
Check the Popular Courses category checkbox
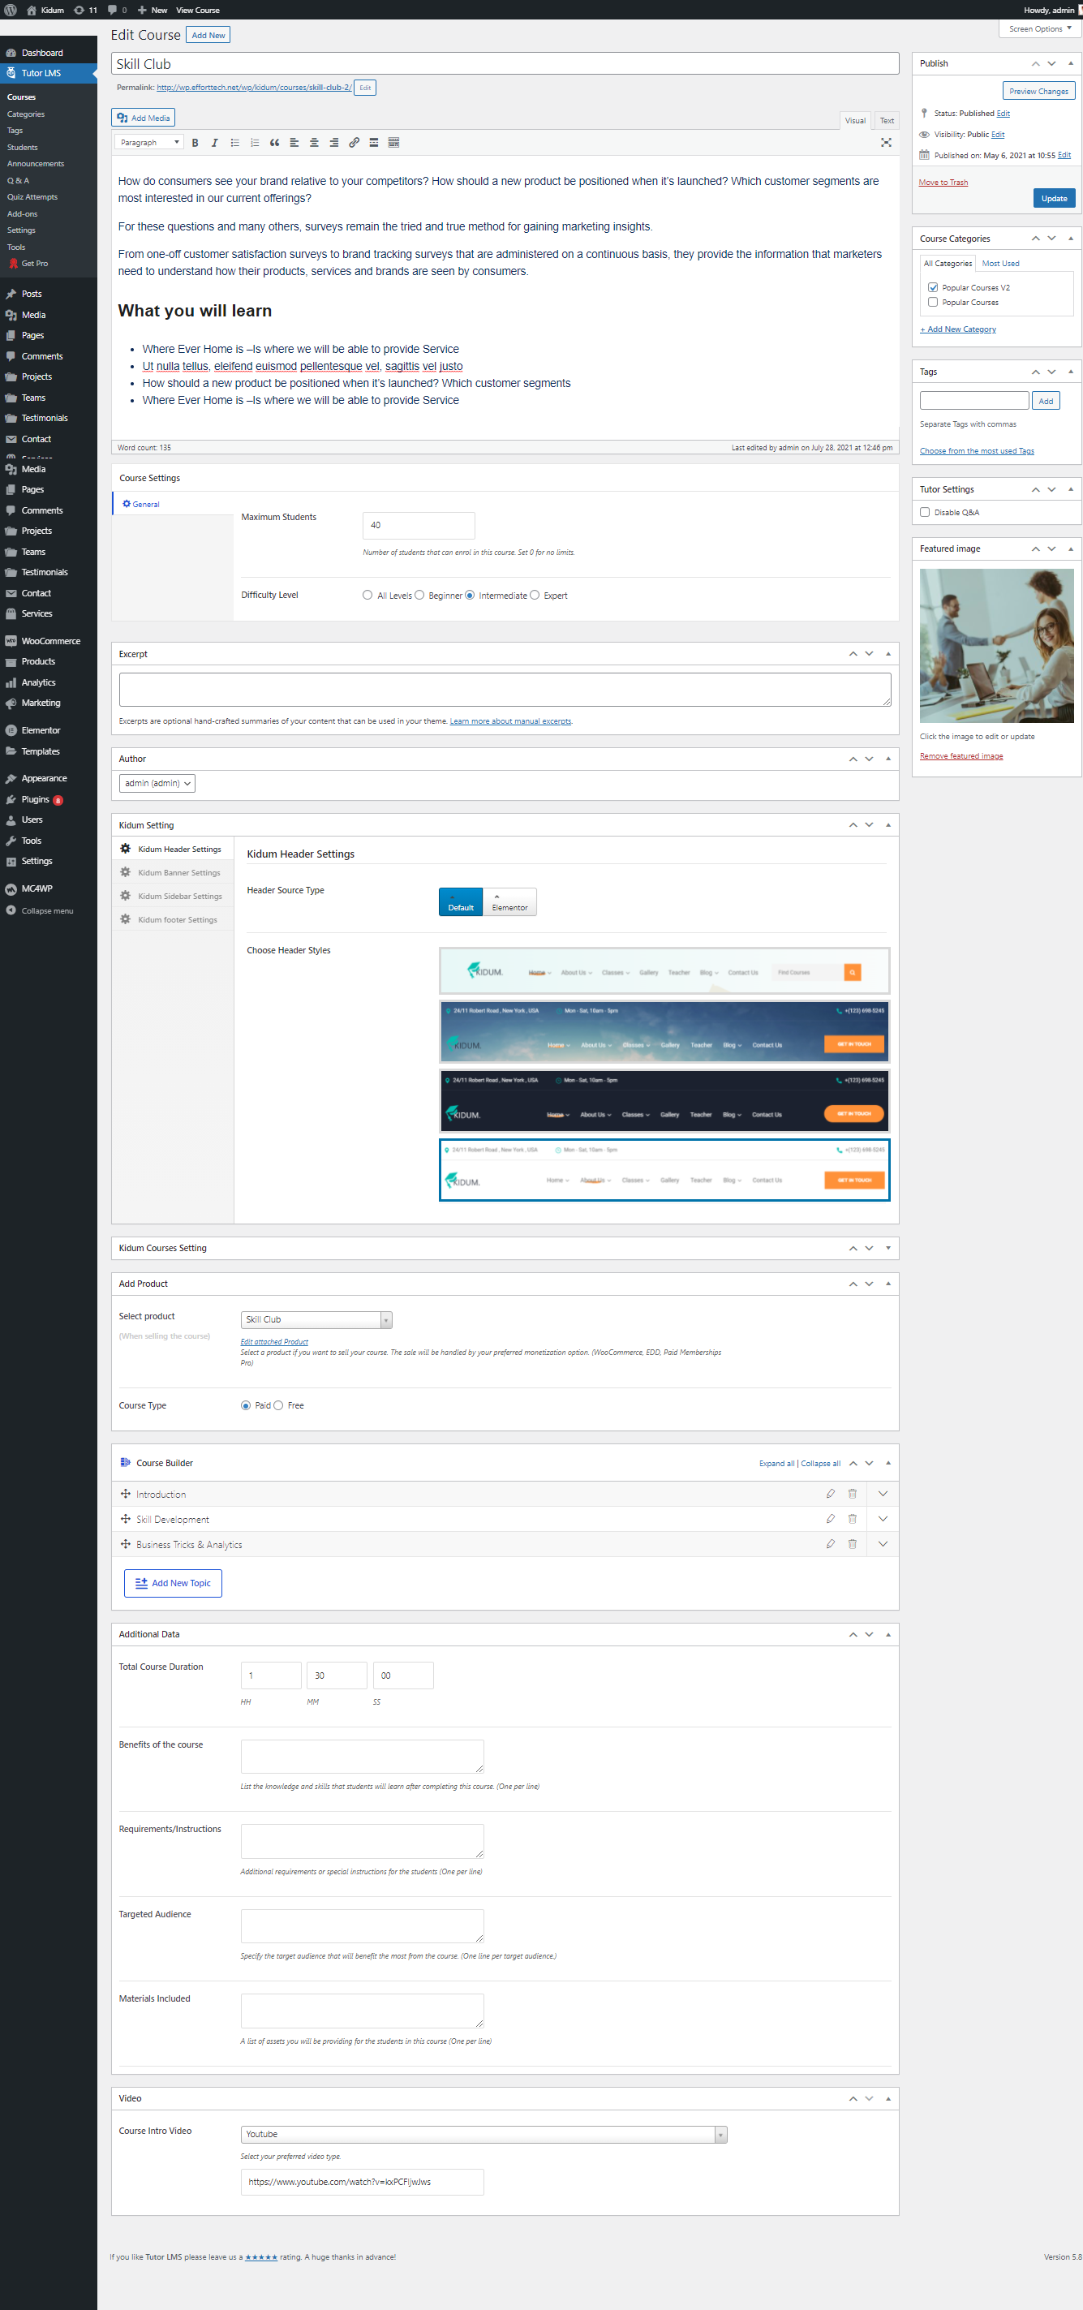click(x=933, y=302)
